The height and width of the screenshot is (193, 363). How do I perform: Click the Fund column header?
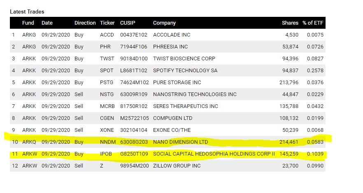coord(28,23)
